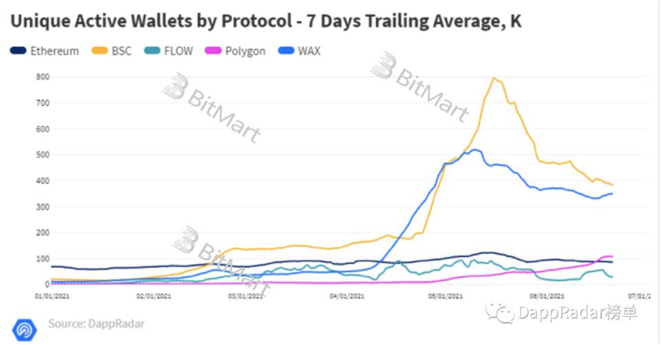Click the chart title text
Viewport: 661px width, 345px height.
click(x=266, y=21)
